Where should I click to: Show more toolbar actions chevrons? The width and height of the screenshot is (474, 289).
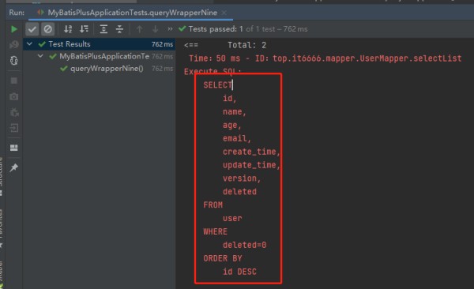click(x=170, y=29)
